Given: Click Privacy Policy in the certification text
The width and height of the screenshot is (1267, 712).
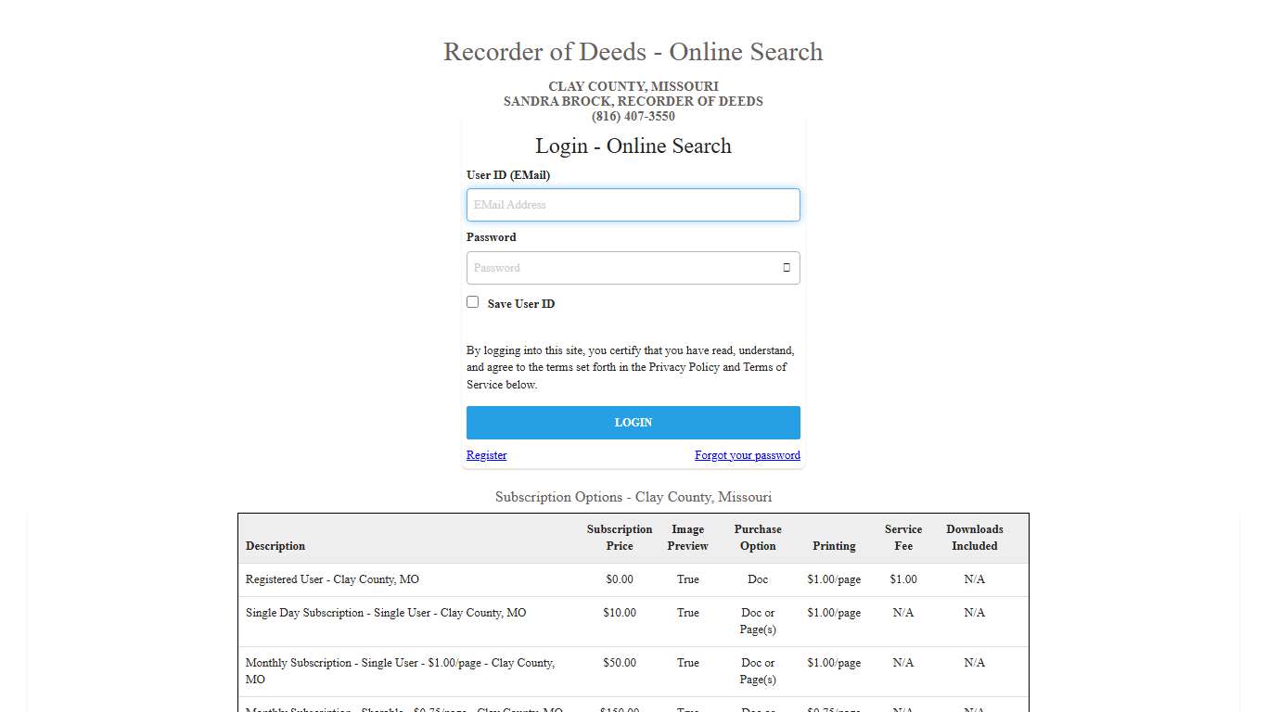Looking at the screenshot, I should point(684,367).
